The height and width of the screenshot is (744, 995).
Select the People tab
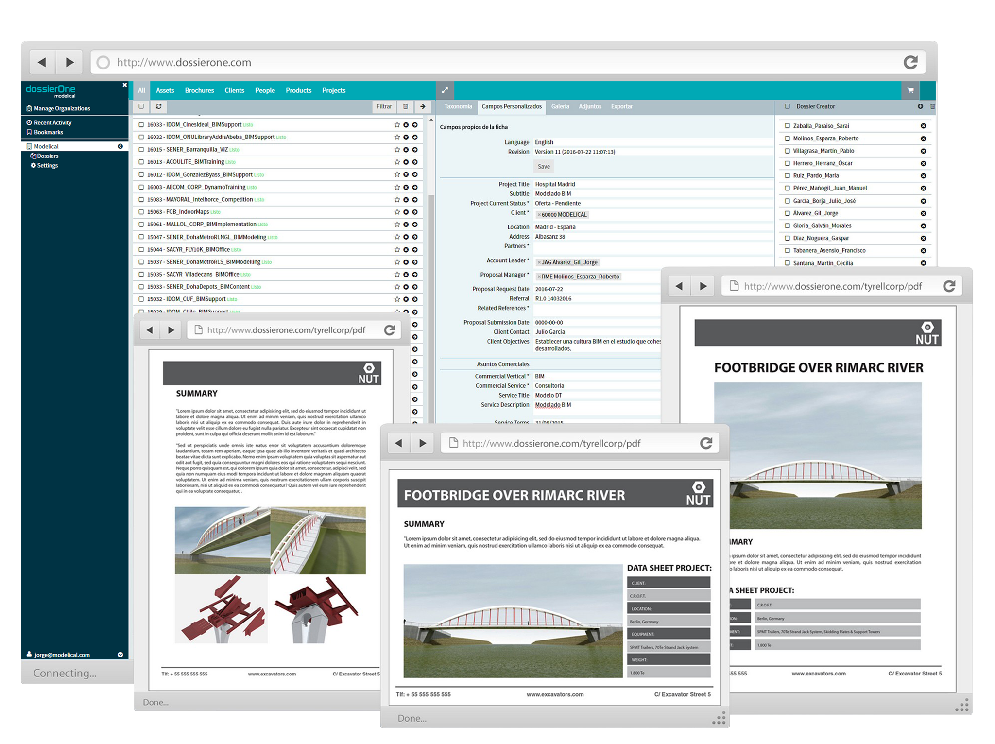point(265,90)
